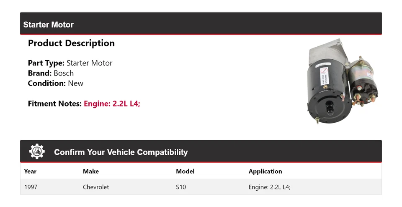Select the New condition value
402x207 pixels.
pos(75,83)
